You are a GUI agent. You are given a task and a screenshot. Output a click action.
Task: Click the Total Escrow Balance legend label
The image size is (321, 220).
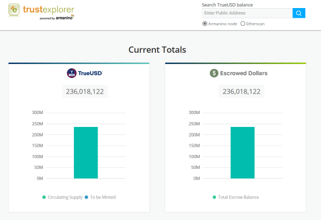coord(238,197)
